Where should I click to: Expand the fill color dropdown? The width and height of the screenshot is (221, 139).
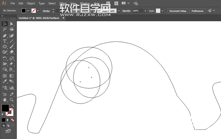(x=28, y=11)
